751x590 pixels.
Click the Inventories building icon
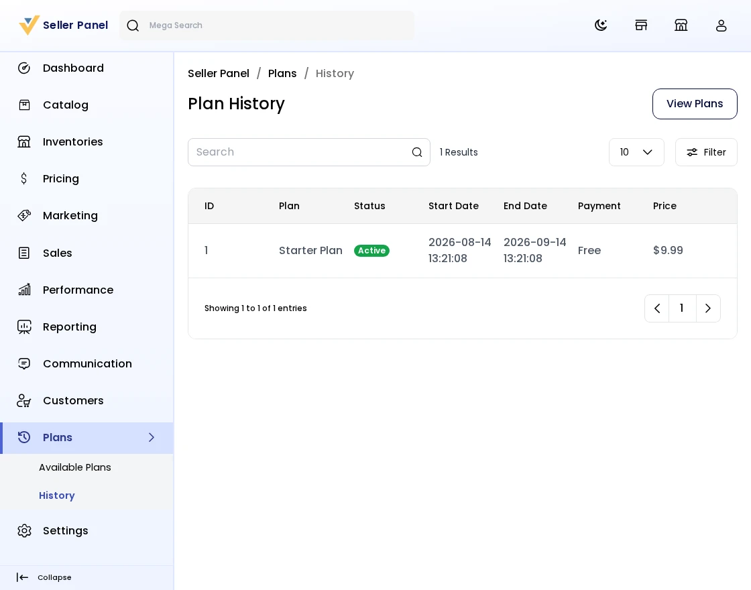(x=24, y=141)
